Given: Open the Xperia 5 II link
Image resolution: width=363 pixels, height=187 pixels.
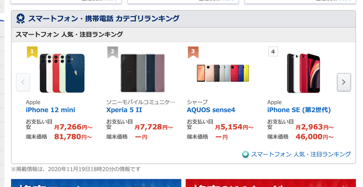Looking at the screenshot, I should click(x=124, y=110).
